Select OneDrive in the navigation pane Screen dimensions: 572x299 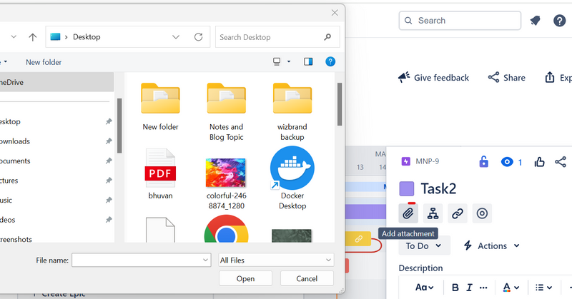(x=14, y=82)
